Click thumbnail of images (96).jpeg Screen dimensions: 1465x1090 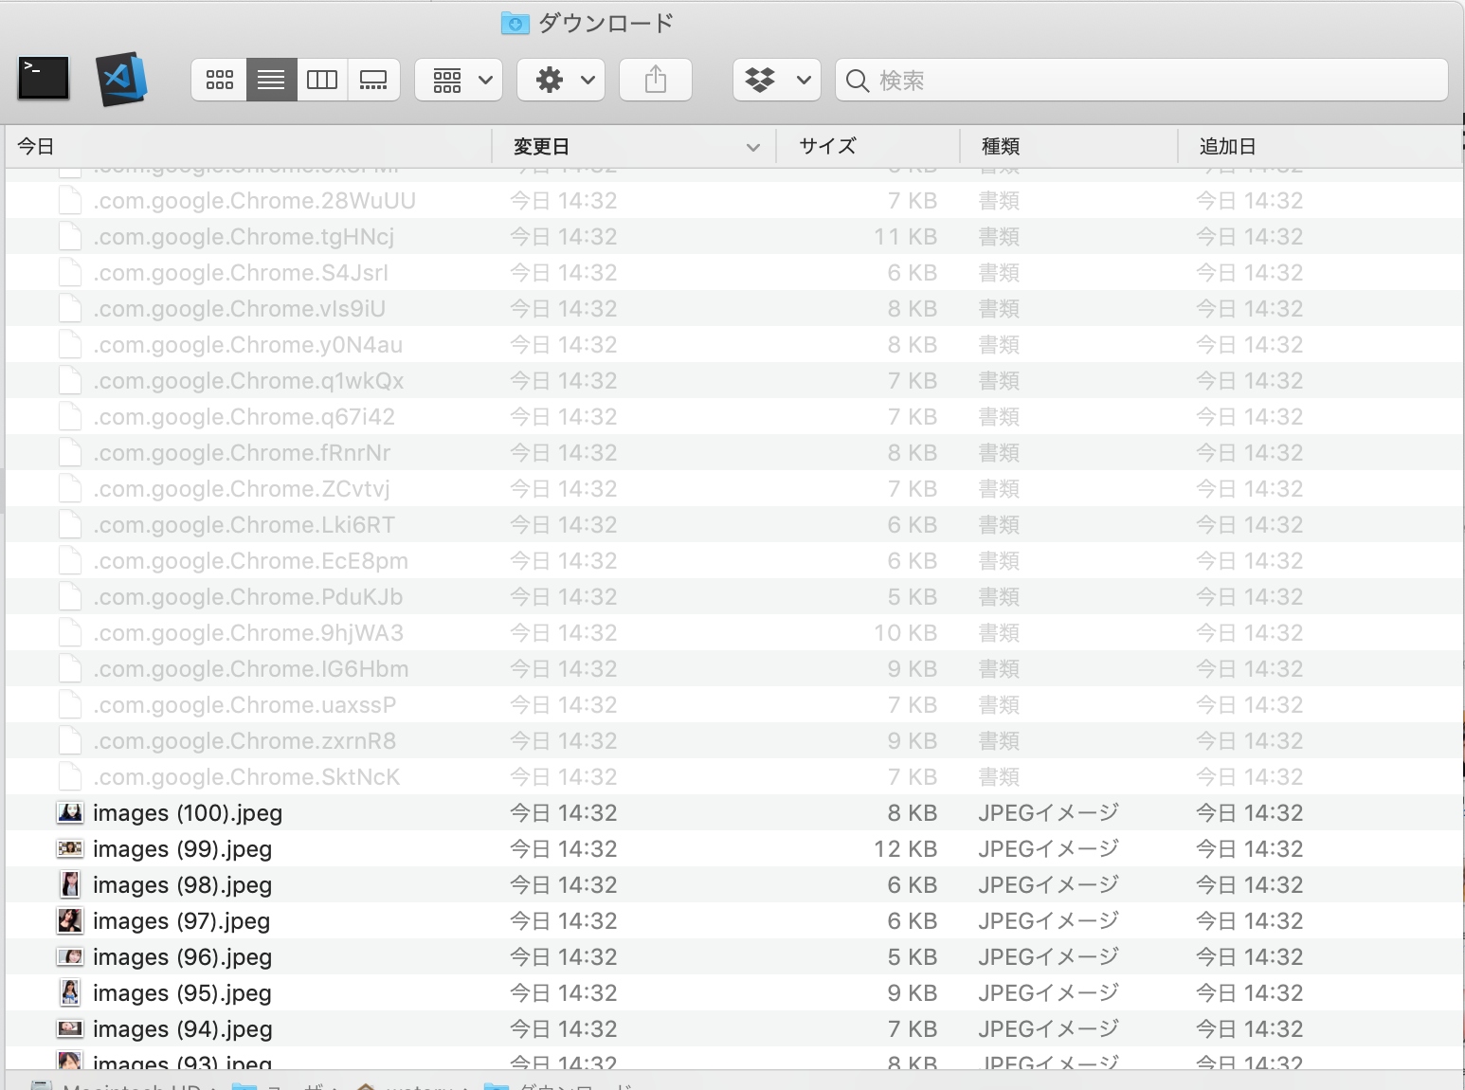point(70,956)
